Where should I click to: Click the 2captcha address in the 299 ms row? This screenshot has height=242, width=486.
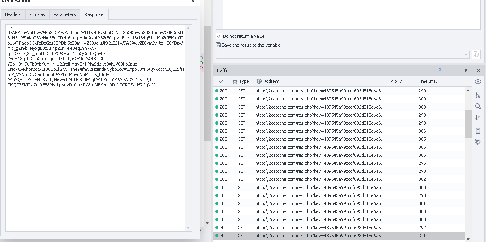[x=320, y=91]
